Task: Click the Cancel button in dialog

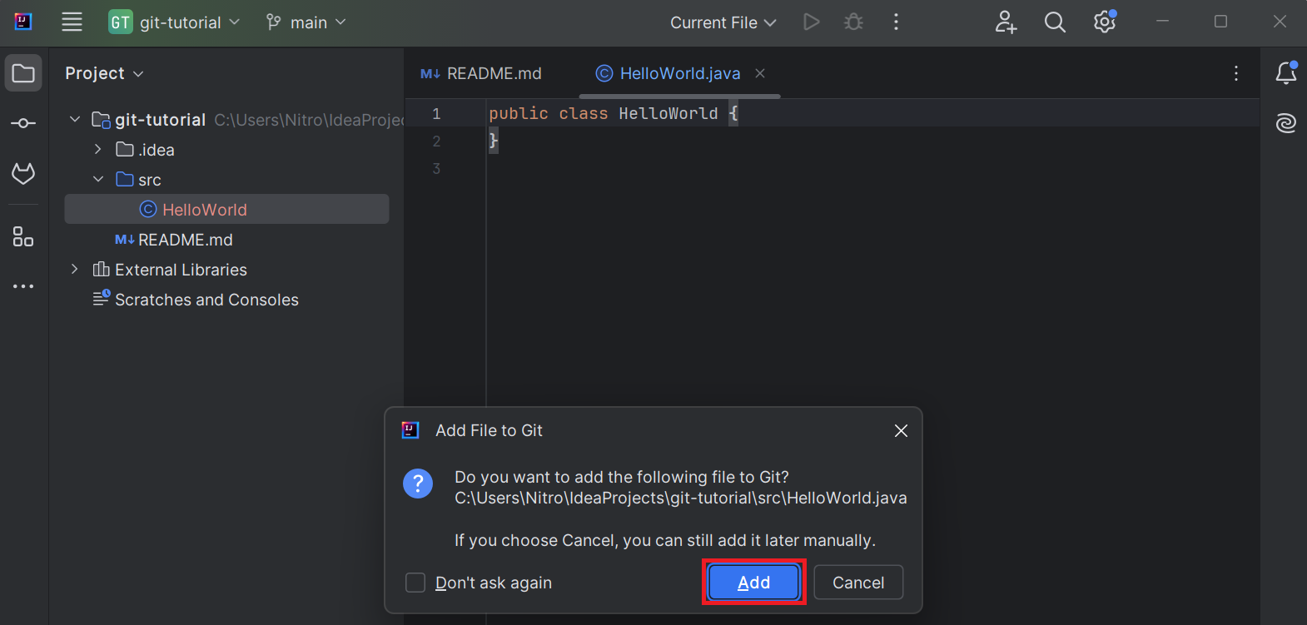Action: 857,583
